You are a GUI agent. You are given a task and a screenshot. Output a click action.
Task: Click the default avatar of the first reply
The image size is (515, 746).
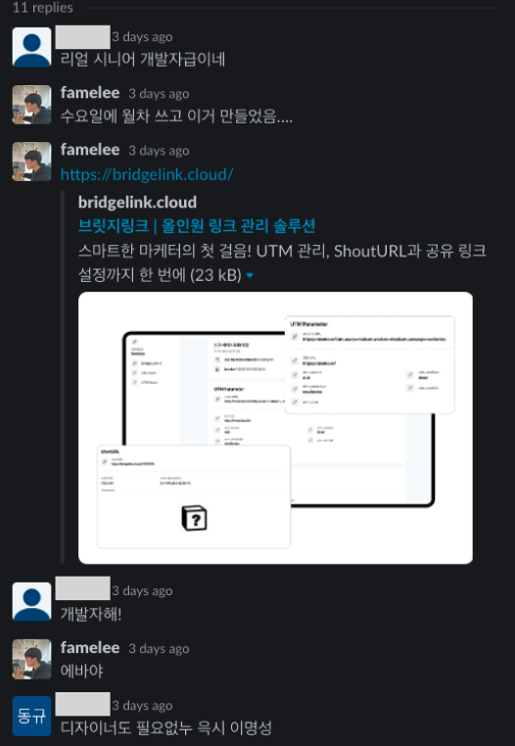tap(31, 47)
